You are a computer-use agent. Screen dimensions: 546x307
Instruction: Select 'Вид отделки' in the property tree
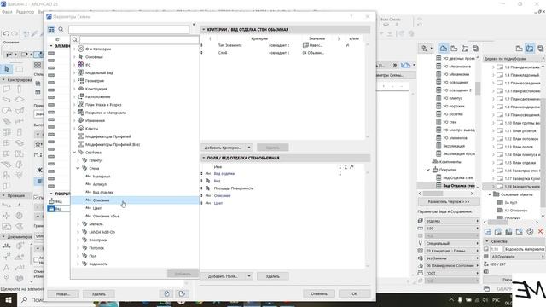pyautogui.click(x=103, y=192)
